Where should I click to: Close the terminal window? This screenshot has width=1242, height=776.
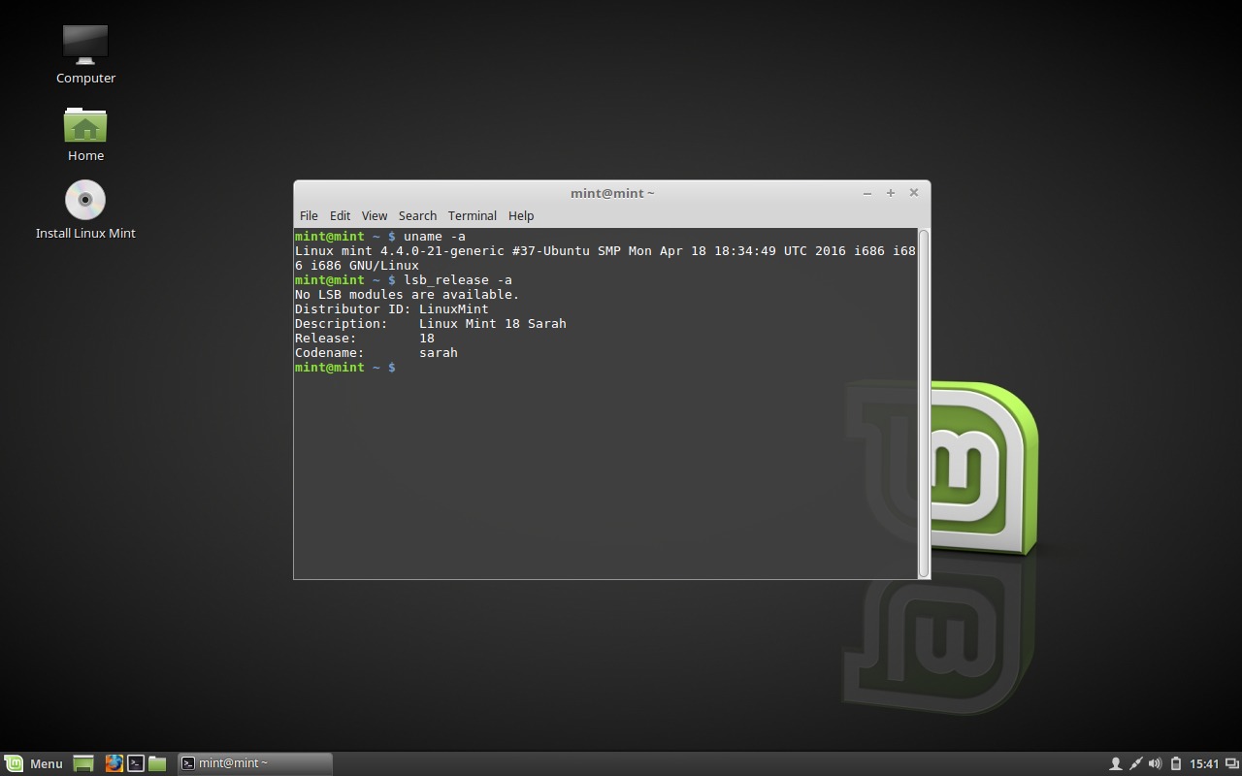(914, 193)
